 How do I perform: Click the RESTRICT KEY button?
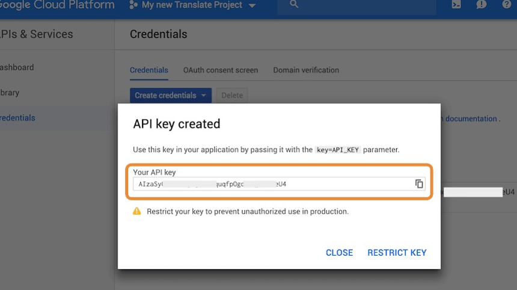pos(397,253)
